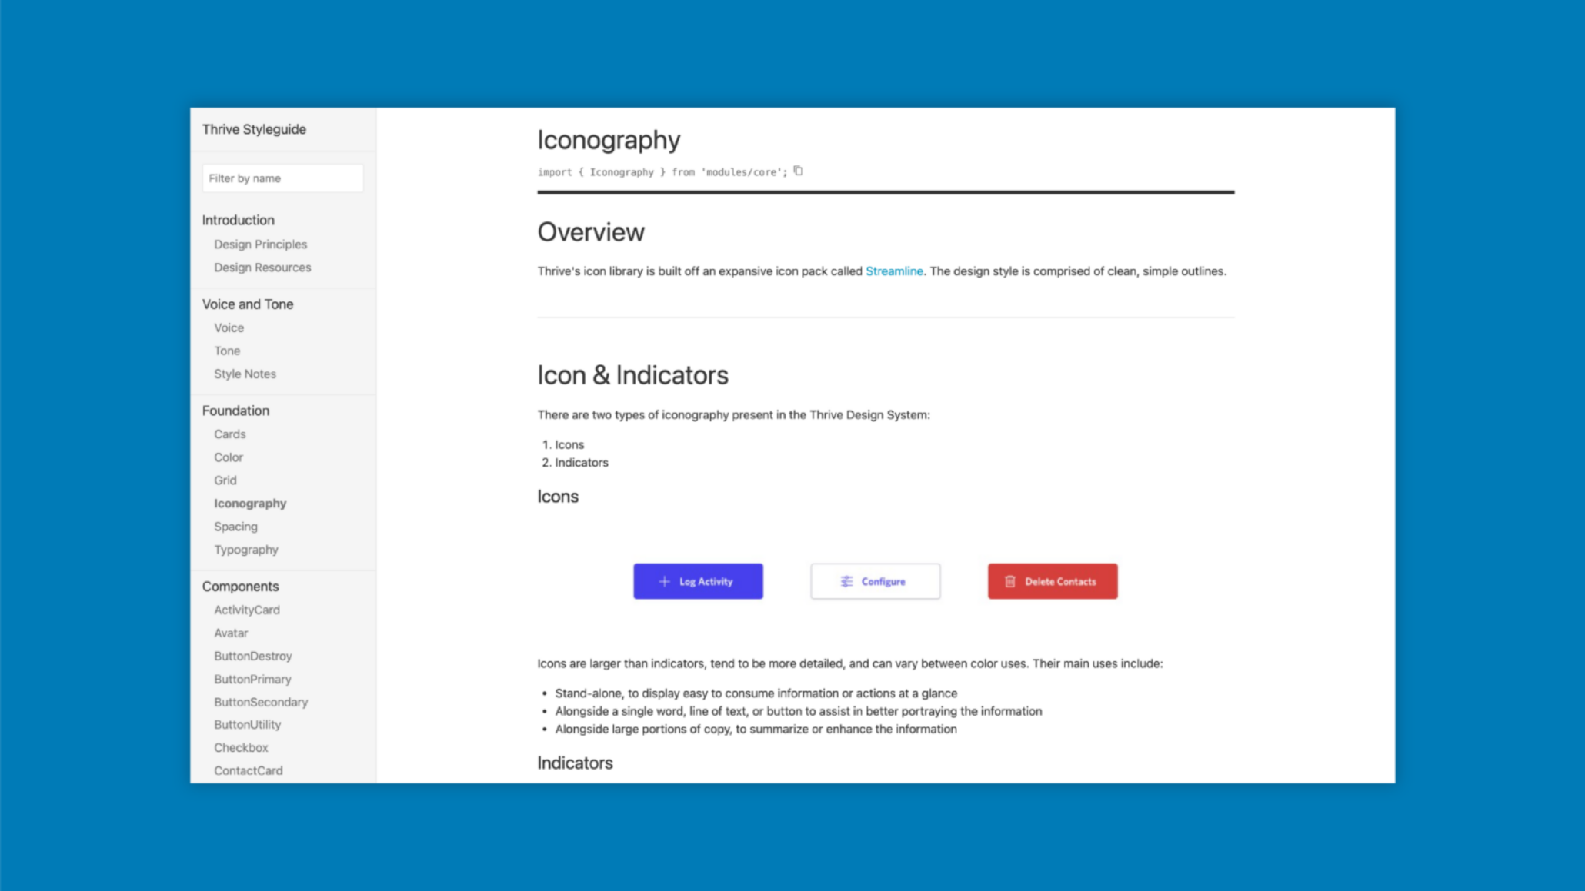The image size is (1585, 891).
Task: Select Grid in the Foundation section
Action: pyautogui.click(x=224, y=480)
